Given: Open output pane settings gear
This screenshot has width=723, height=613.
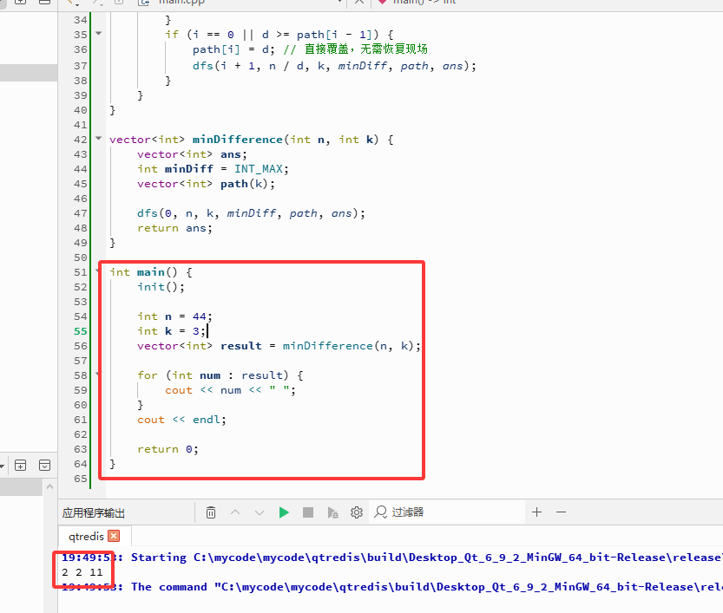Looking at the screenshot, I should [x=357, y=512].
